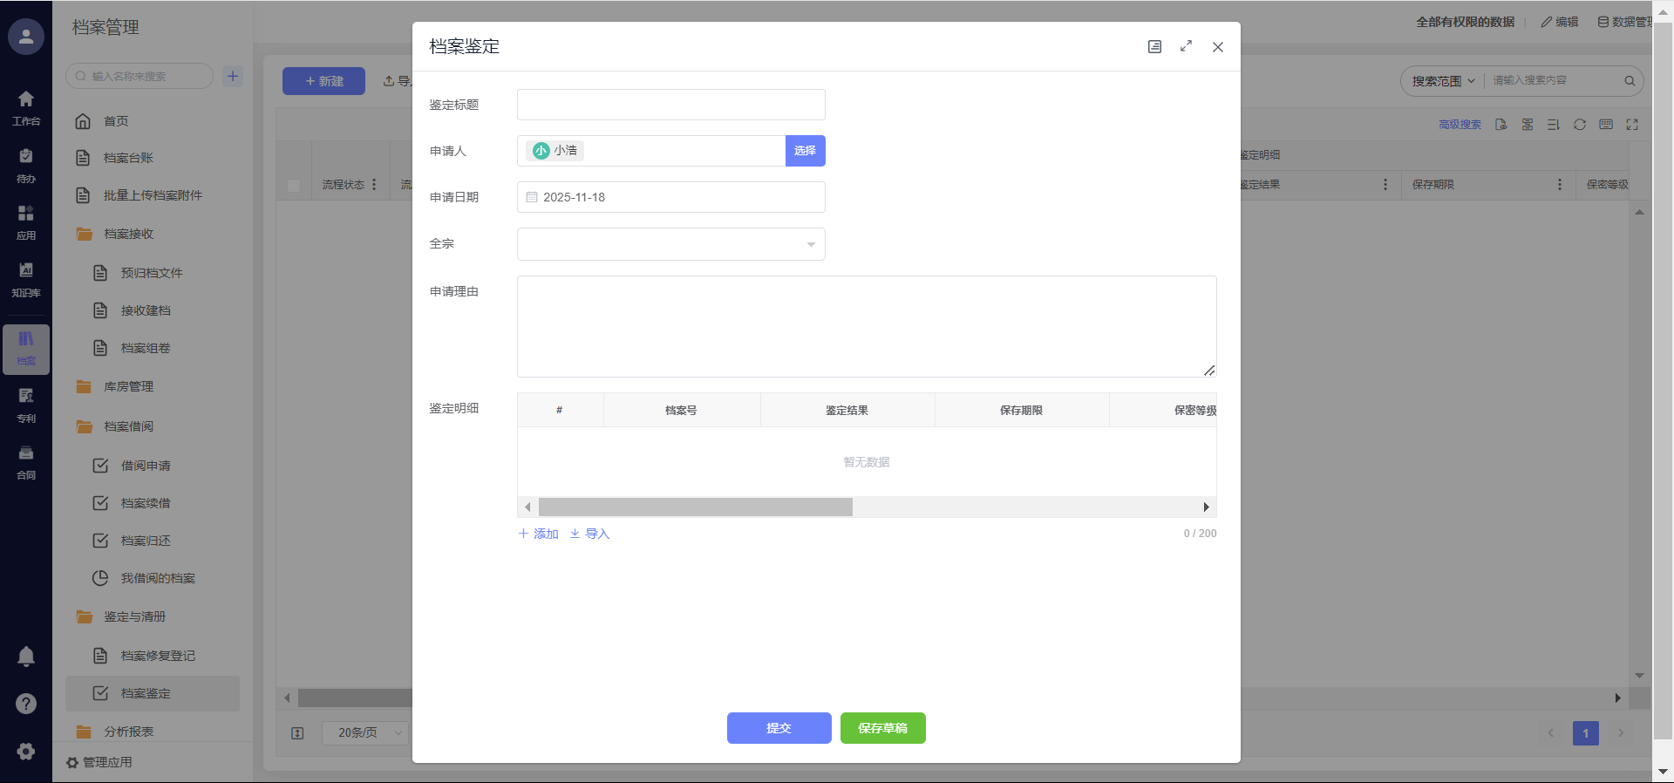
Task: Open the 待办 tasks icon
Action: 26,165
